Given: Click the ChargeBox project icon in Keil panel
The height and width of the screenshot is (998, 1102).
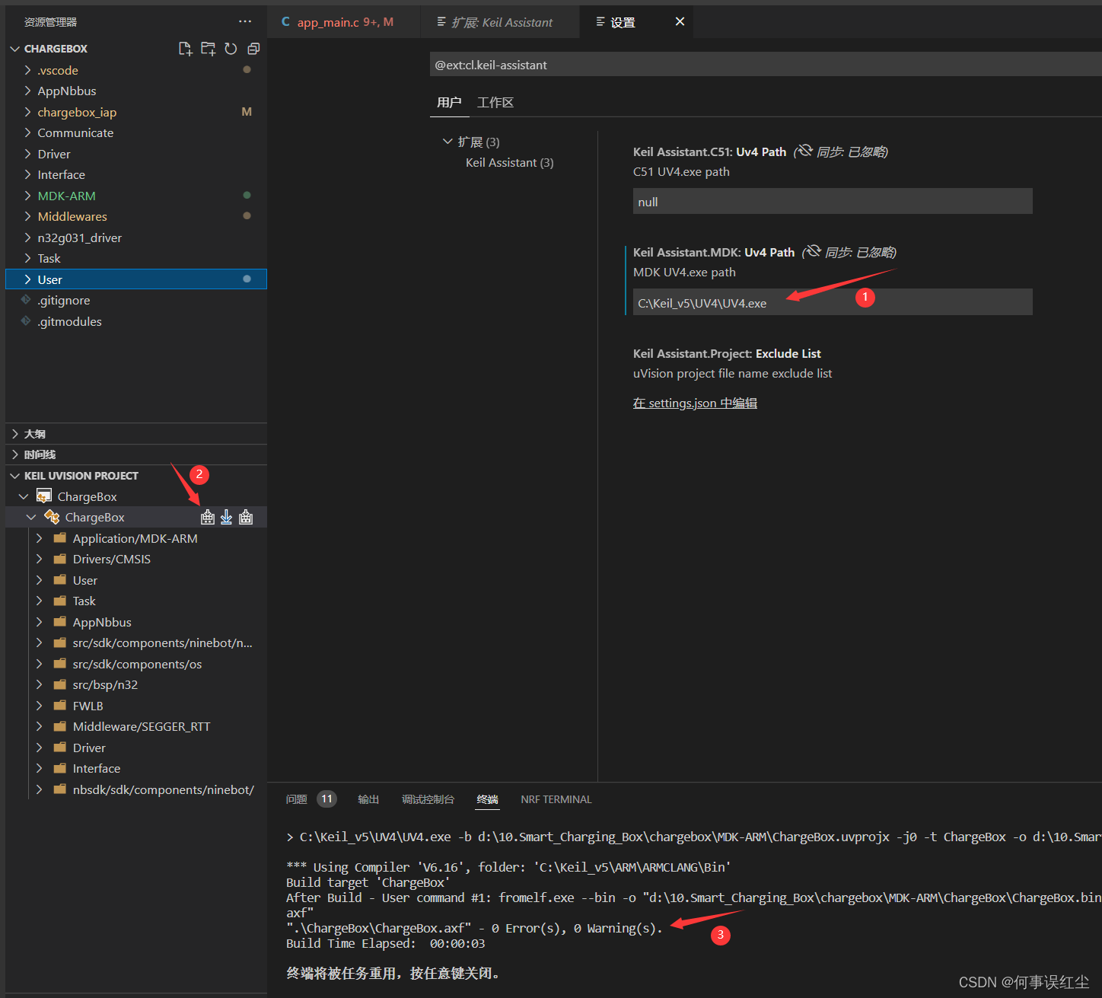Looking at the screenshot, I should [x=44, y=496].
